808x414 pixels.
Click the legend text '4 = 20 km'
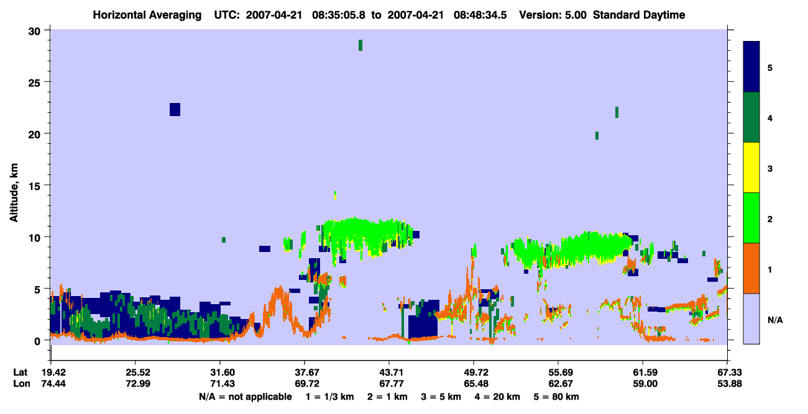tap(497, 397)
